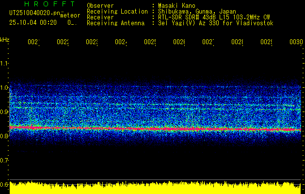Click 'Shibukawa, Gunma, Japan' location text

[197, 11]
